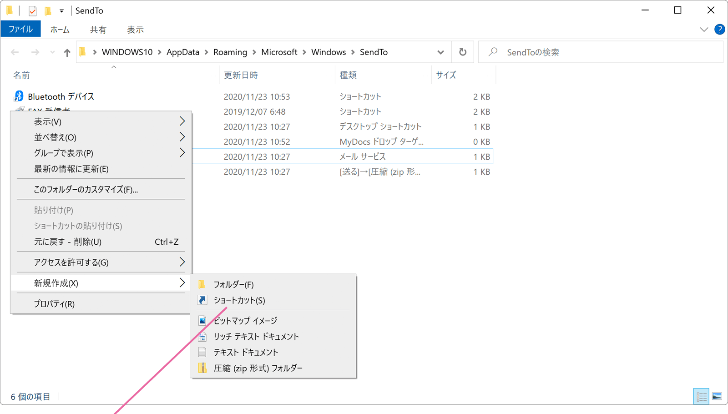
Task: Click AppData in the breadcrumb path
Action: 183,52
